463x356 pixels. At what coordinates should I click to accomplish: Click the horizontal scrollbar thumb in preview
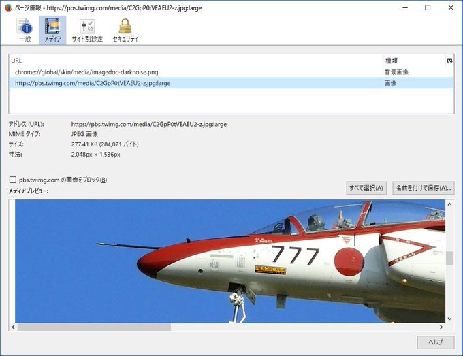point(94,327)
